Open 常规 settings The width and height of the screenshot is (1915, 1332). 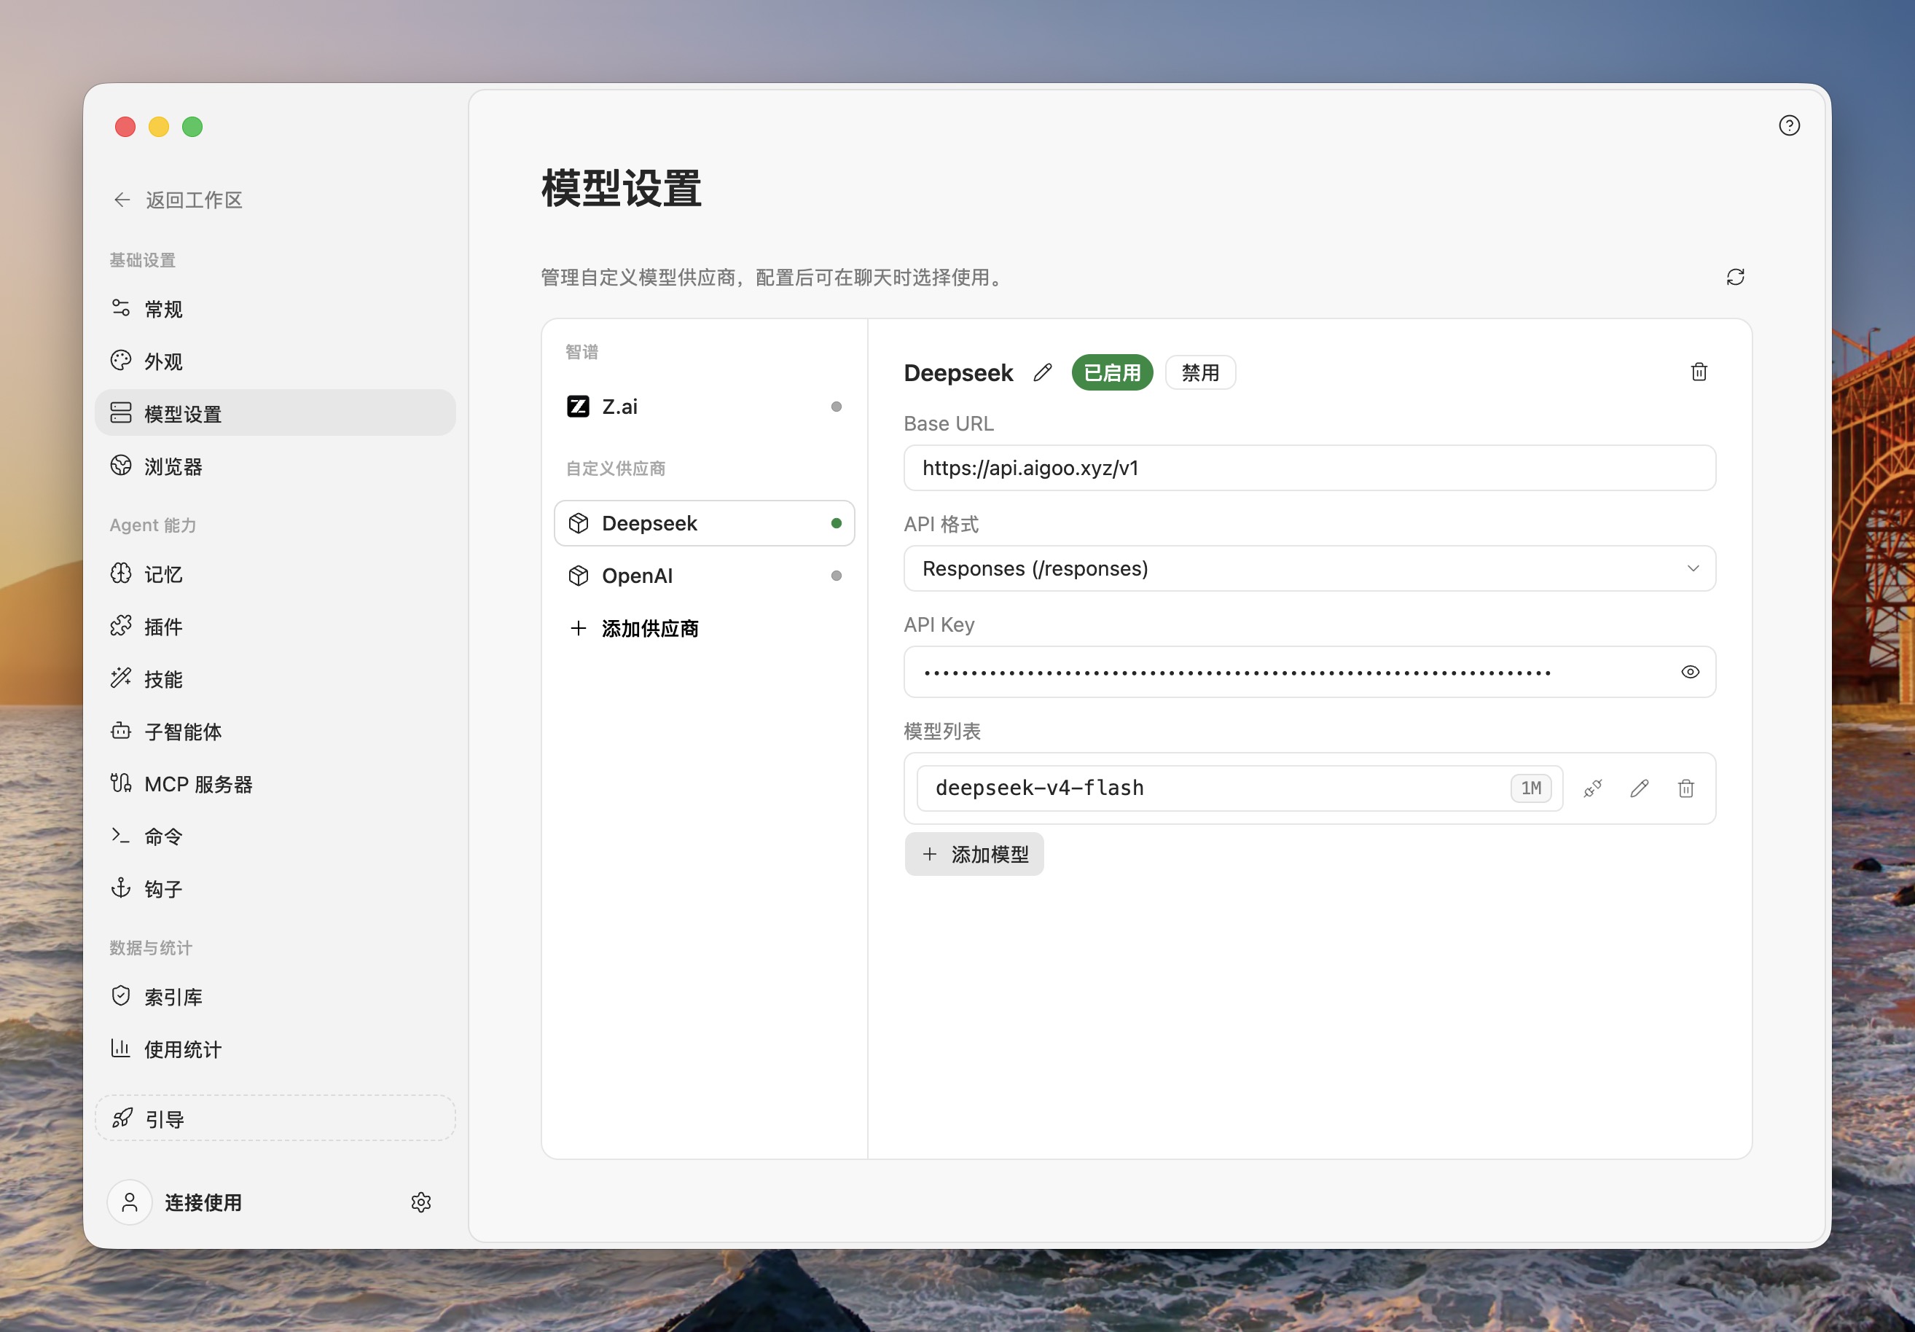click(x=275, y=309)
